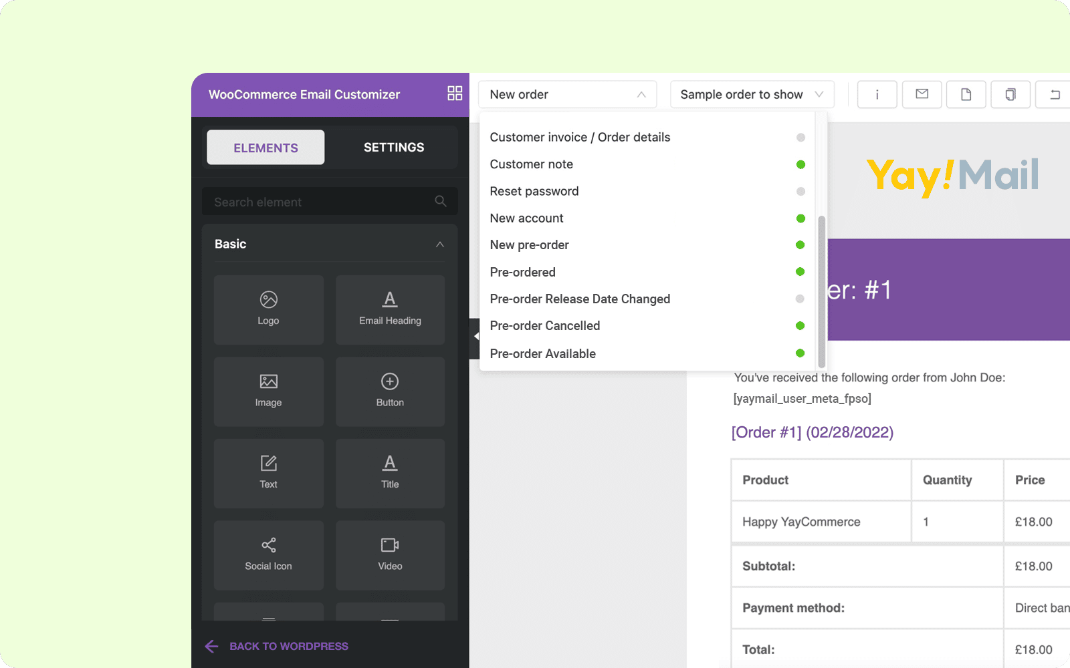
Task: Click the copy template icon
Action: (x=1010, y=94)
